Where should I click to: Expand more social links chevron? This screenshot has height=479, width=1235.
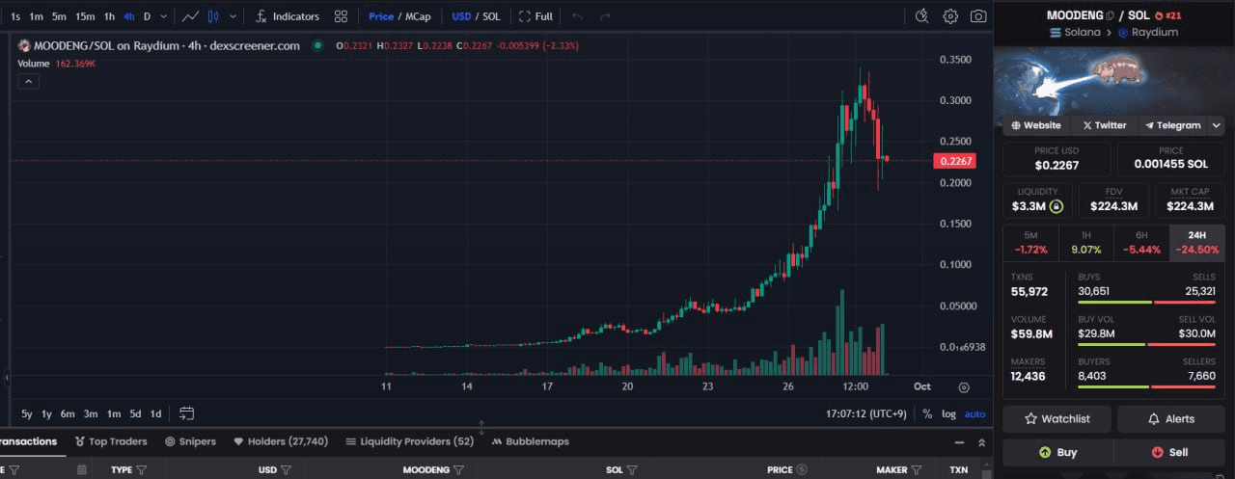coord(1217,125)
